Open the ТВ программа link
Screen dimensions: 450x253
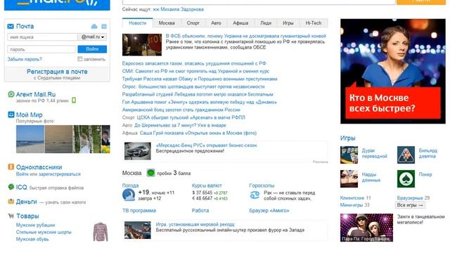pyautogui.click(x=139, y=211)
